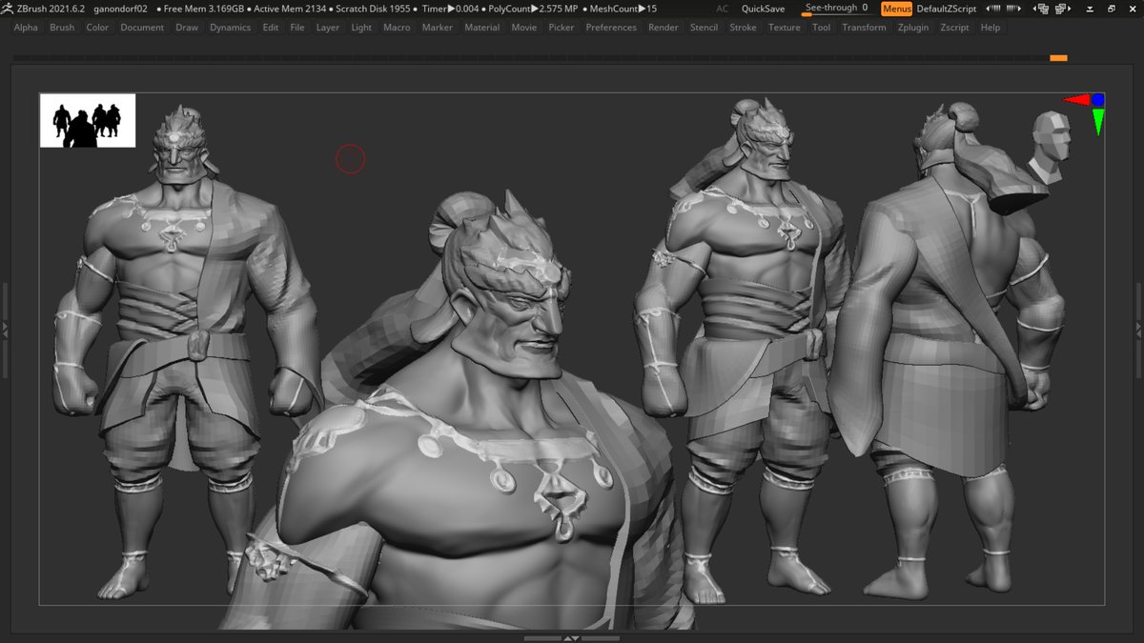
Task: Click the copy documents icon near window controls
Action: (x=1044, y=10)
